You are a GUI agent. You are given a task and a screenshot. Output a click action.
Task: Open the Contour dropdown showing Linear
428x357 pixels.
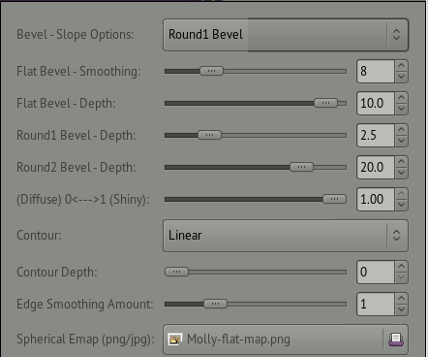[x=286, y=236]
